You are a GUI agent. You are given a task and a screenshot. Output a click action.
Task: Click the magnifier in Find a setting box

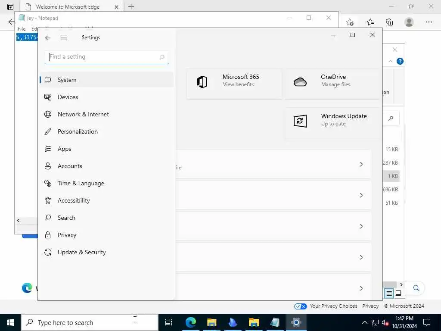[162, 57]
